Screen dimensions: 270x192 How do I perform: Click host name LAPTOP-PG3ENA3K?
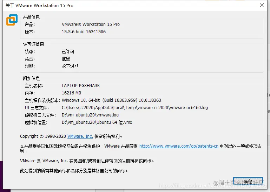[x=81, y=86]
